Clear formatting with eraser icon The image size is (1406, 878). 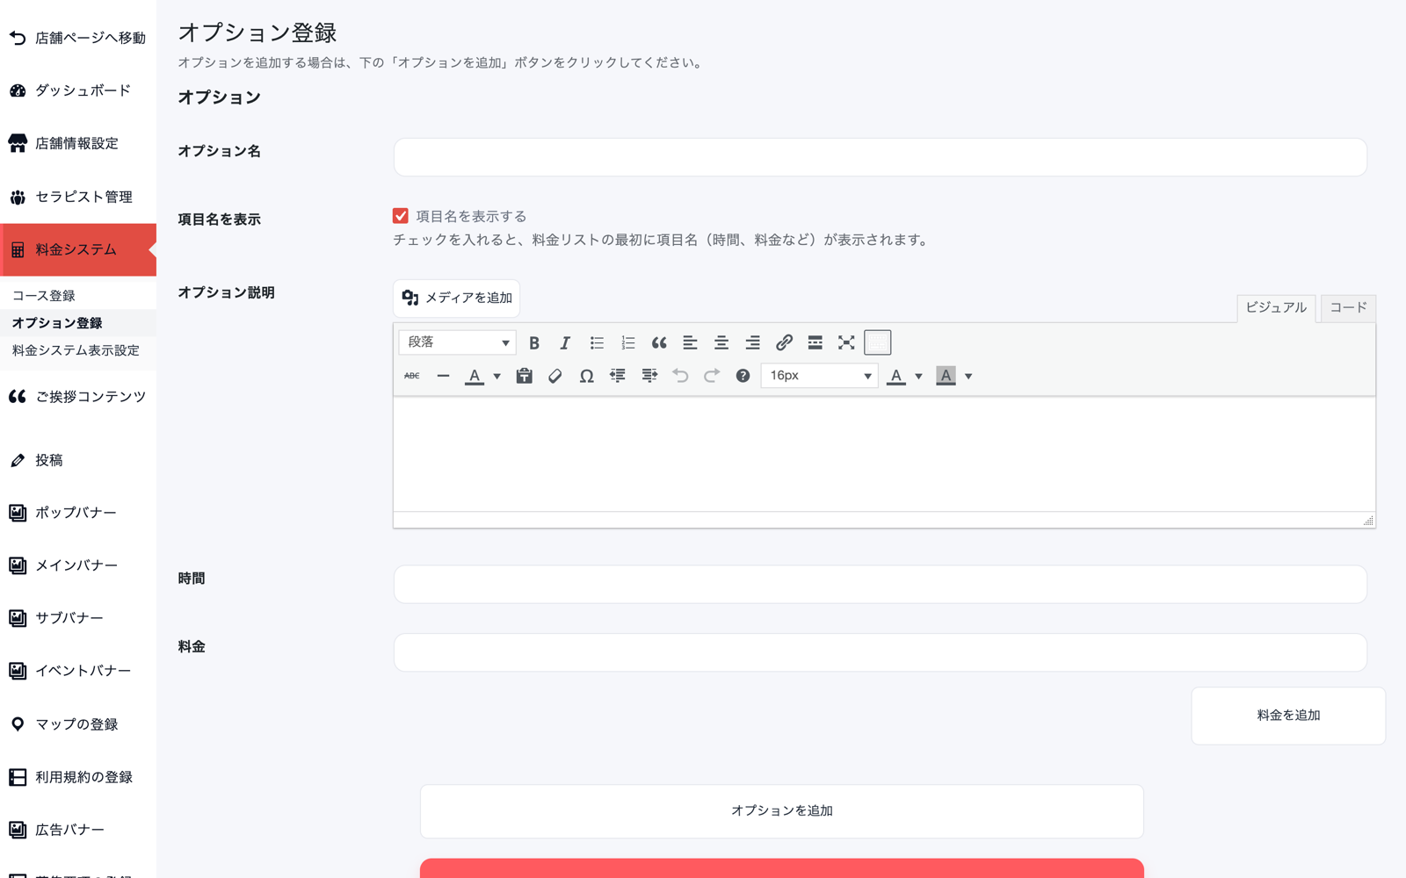point(555,376)
